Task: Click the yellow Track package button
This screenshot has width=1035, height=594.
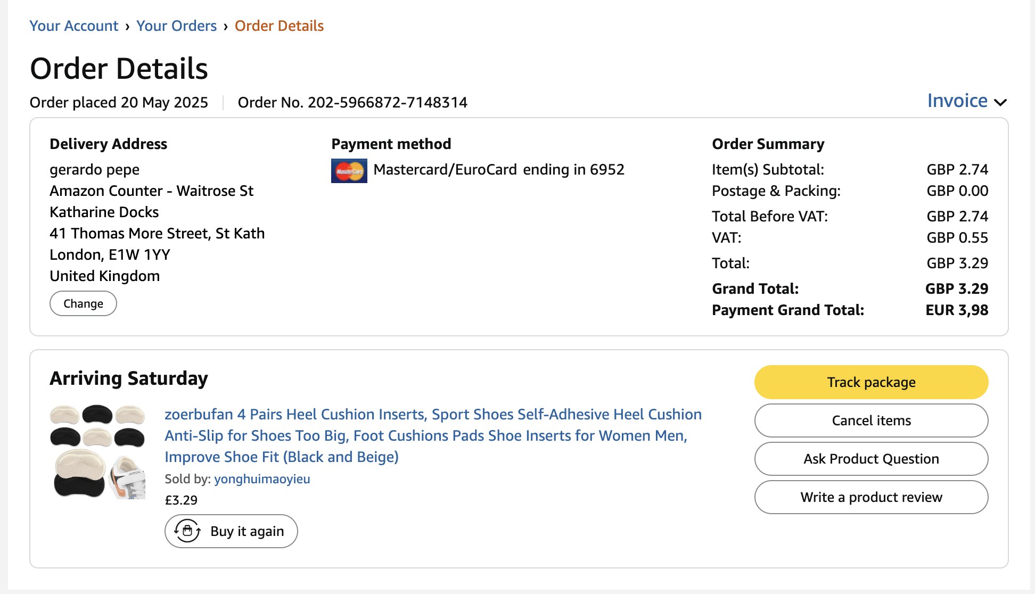Action: (871, 382)
